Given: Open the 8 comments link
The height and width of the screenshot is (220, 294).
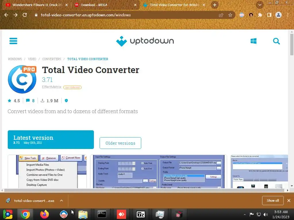Looking at the screenshot, I should (x=30, y=101).
